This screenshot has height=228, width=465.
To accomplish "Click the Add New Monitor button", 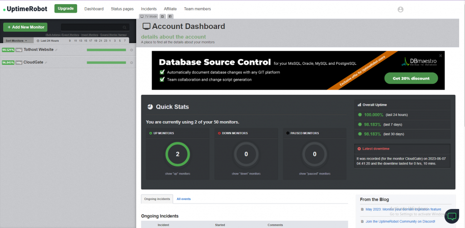I will coord(25,27).
